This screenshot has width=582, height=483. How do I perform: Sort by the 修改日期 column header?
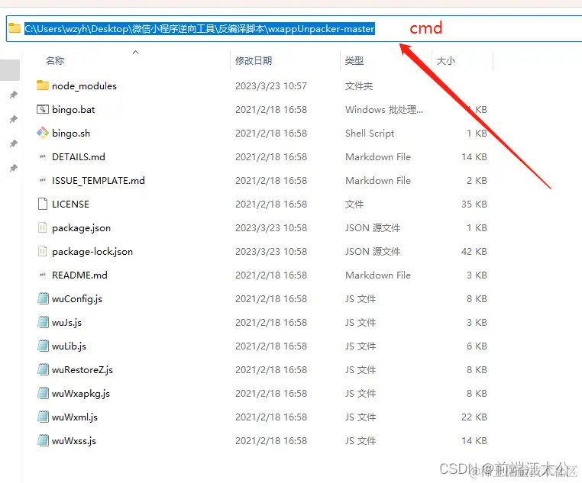pyautogui.click(x=254, y=60)
